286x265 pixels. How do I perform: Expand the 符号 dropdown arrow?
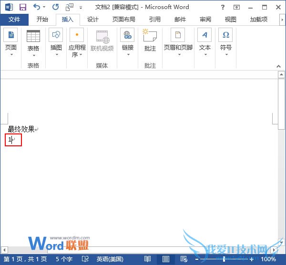(x=226, y=54)
